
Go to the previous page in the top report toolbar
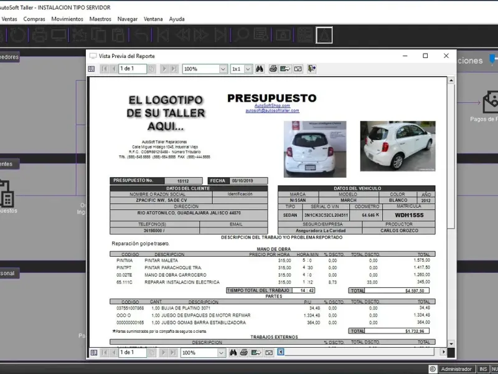tap(113, 69)
